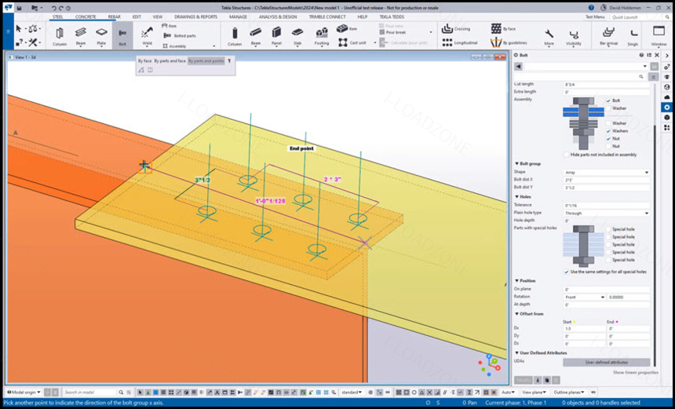Select the steel Beam tool
Screen dimensions: 675x409
81,36
